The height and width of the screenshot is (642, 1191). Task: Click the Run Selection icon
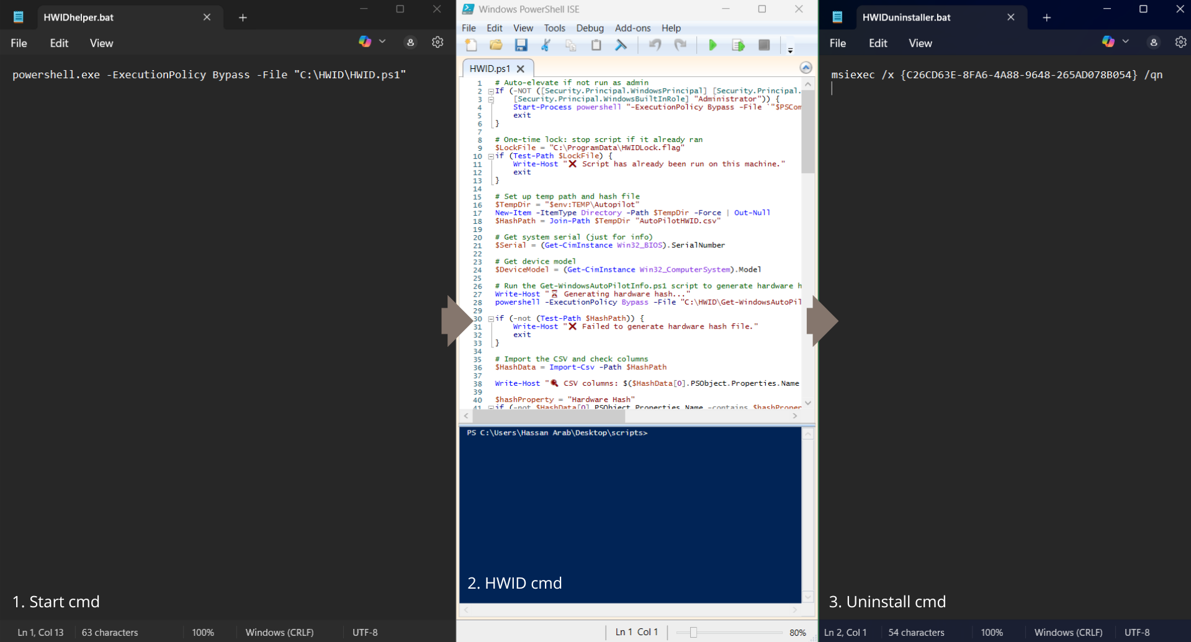[738, 45]
